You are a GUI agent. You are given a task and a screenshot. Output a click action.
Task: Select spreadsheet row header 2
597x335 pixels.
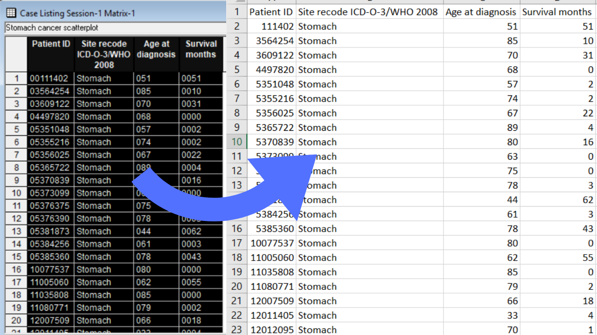click(237, 26)
